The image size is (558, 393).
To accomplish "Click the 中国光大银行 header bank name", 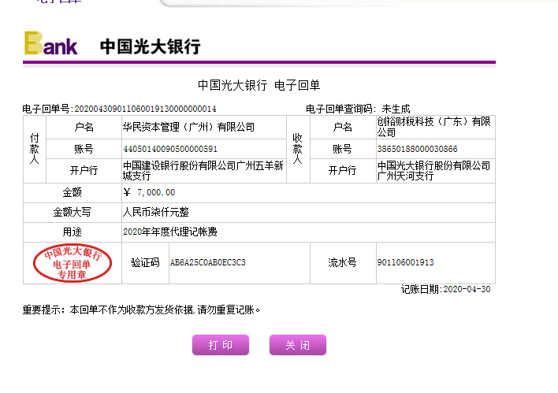I will (151, 46).
